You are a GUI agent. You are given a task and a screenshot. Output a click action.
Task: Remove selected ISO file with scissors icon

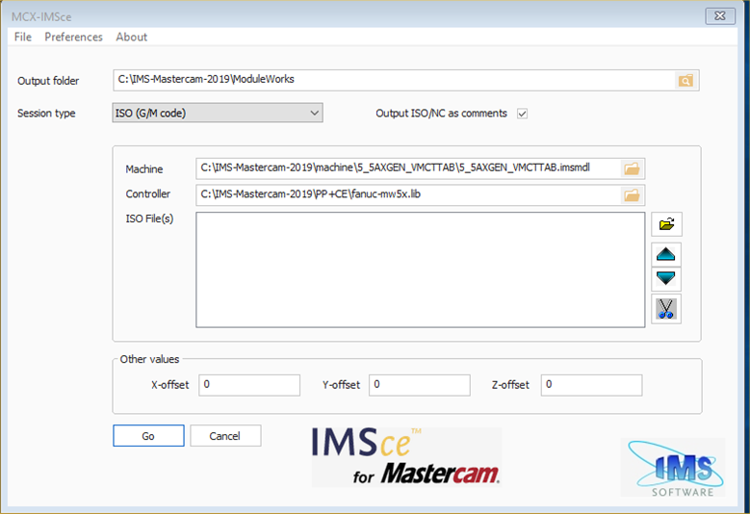pyautogui.click(x=666, y=309)
